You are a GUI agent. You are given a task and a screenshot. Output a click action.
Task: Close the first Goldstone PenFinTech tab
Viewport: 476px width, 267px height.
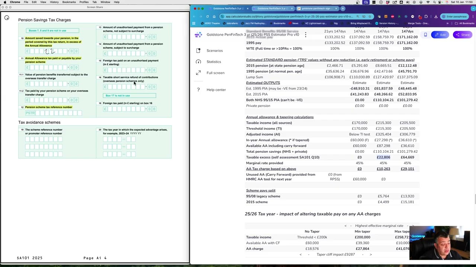(x=247, y=9)
